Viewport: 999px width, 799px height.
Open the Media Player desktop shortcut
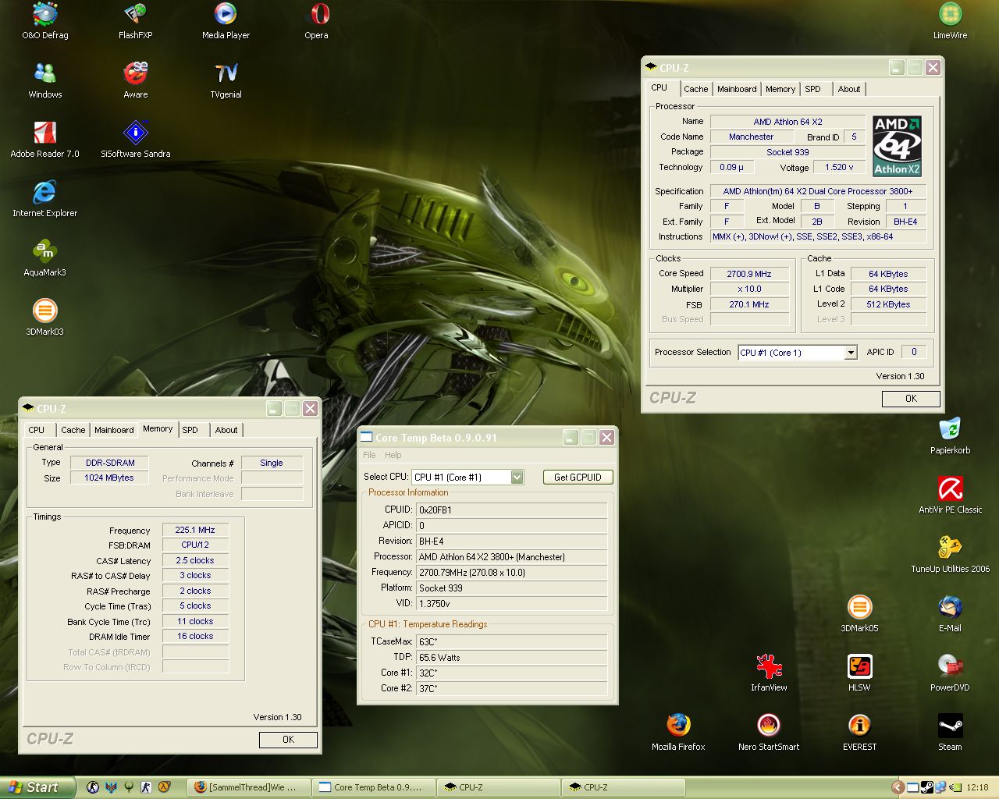coord(226,21)
